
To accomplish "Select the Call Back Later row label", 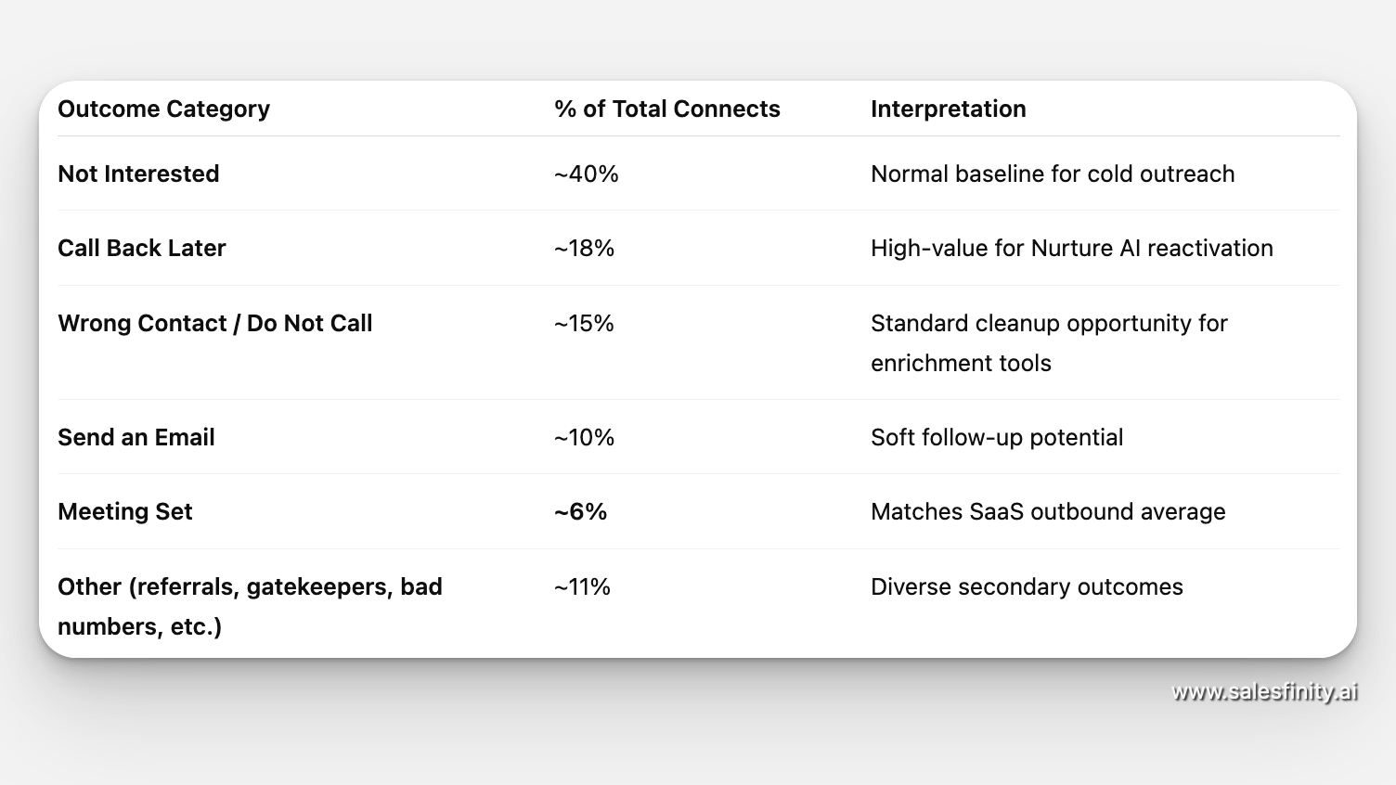I will pyautogui.click(x=141, y=248).
